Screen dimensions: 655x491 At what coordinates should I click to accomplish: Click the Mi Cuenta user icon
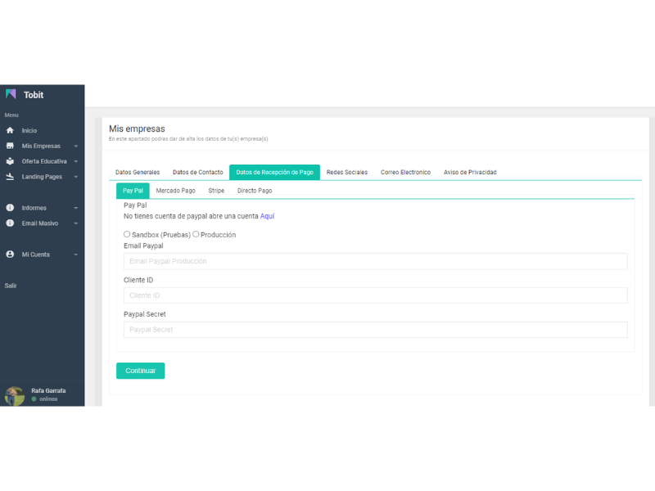coord(10,255)
